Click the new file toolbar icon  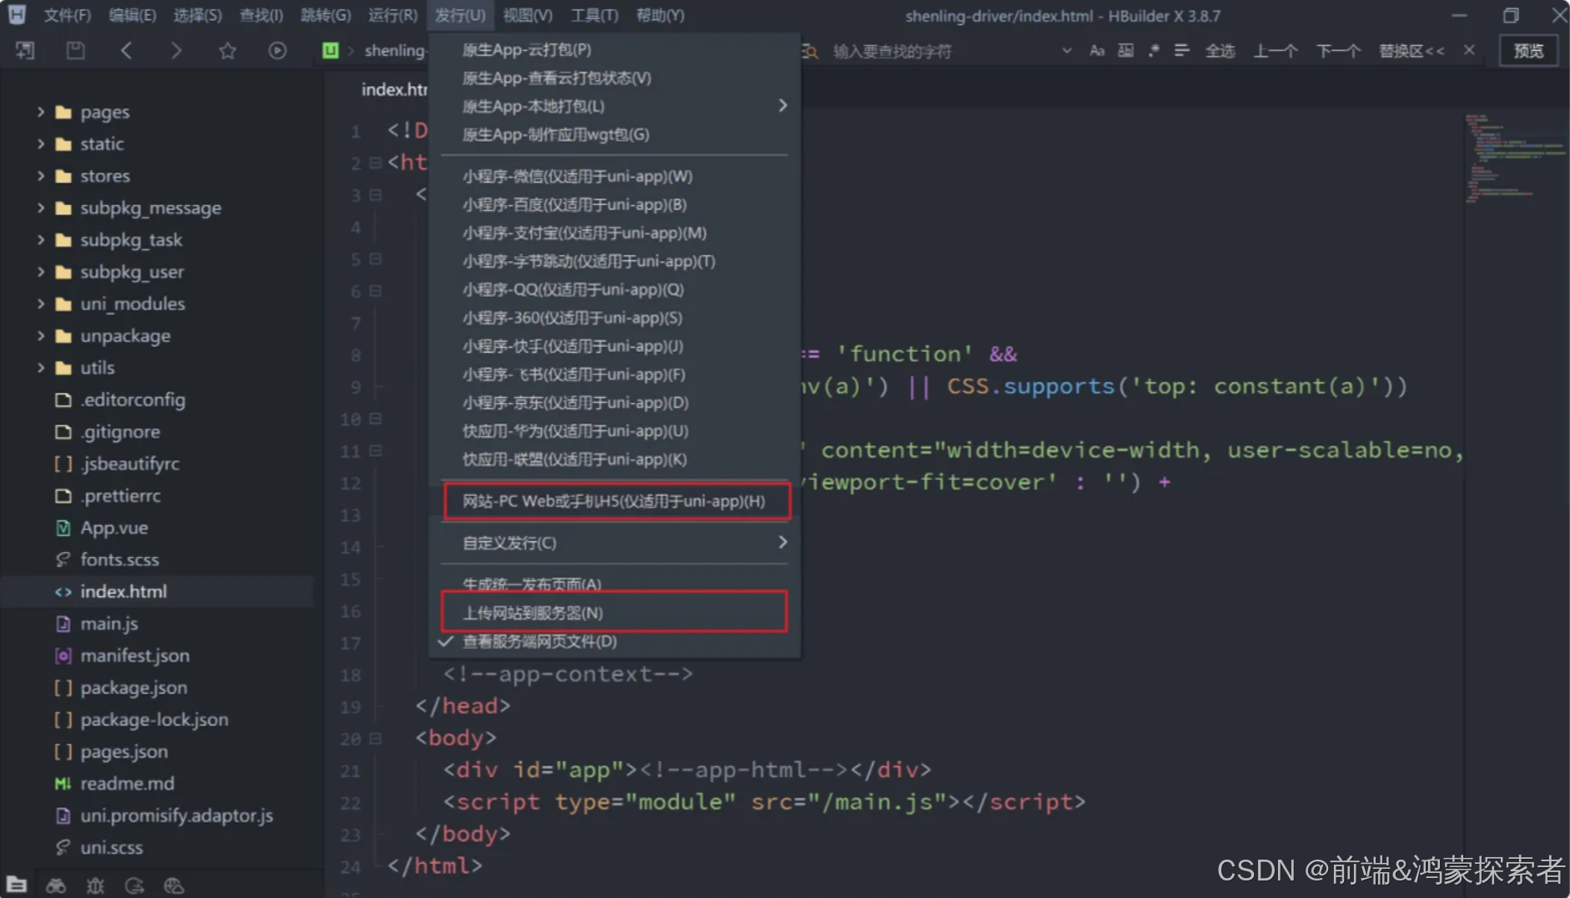(25, 51)
